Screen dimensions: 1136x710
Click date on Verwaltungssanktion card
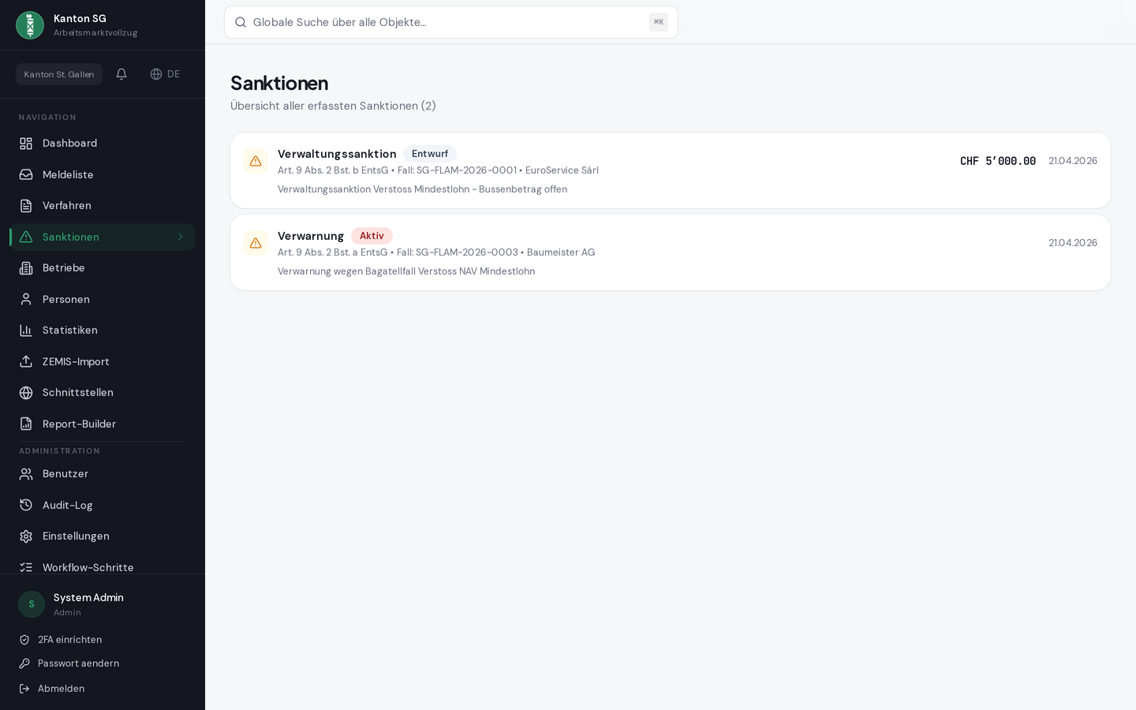(x=1073, y=161)
